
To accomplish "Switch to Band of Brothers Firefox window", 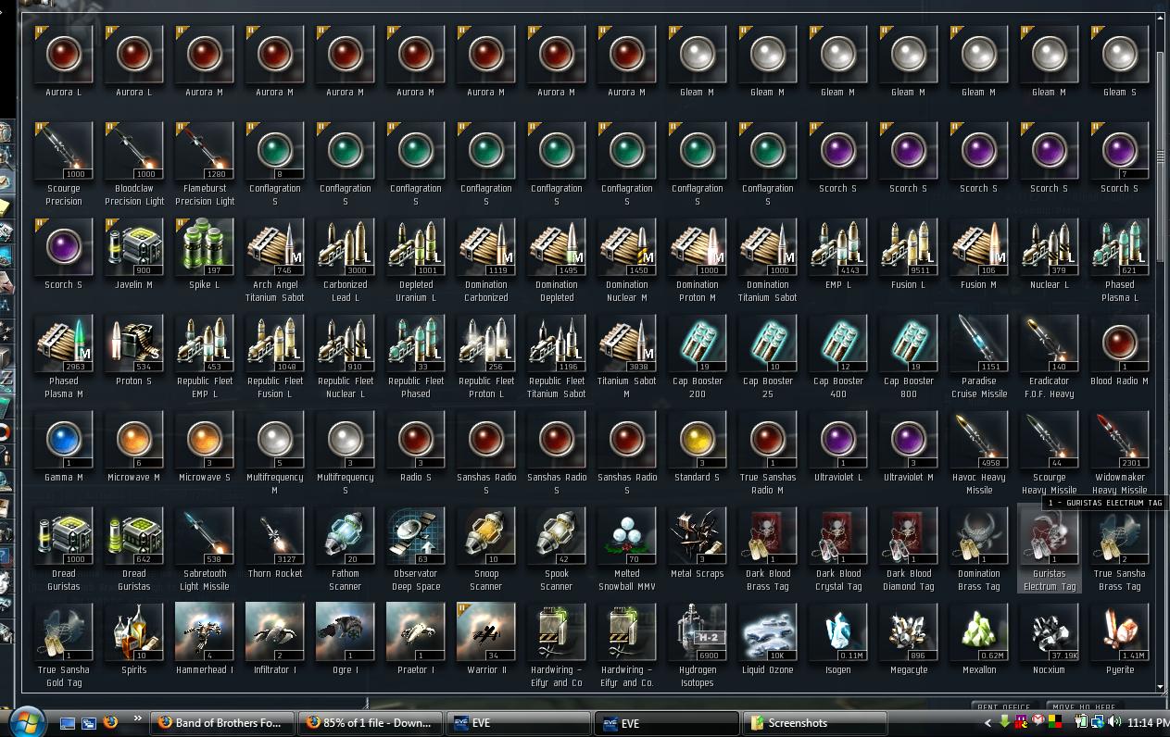I will [x=224, y=723].
